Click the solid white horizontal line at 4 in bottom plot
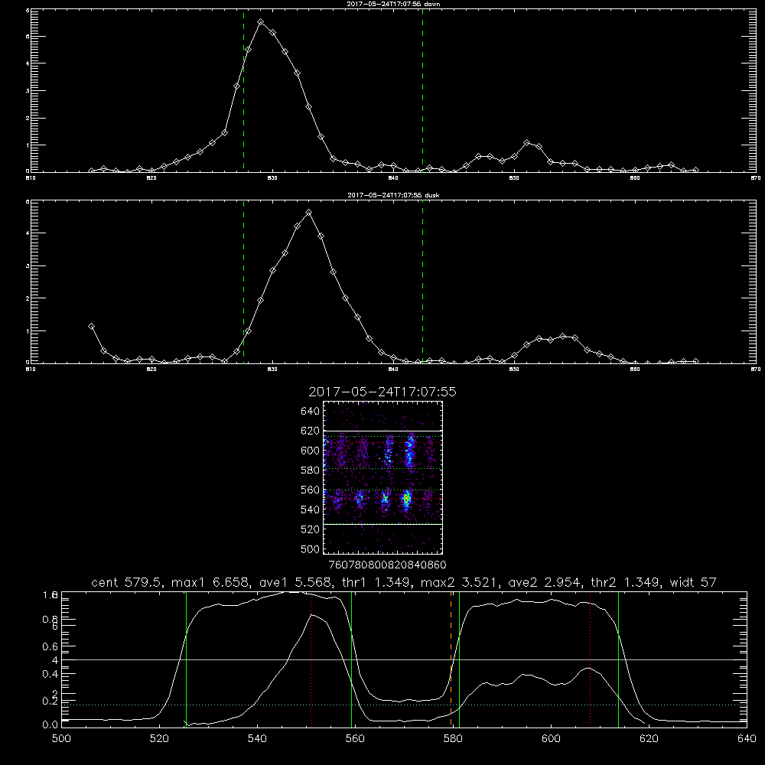The image size is (765, 765). [x=404, y=659]
